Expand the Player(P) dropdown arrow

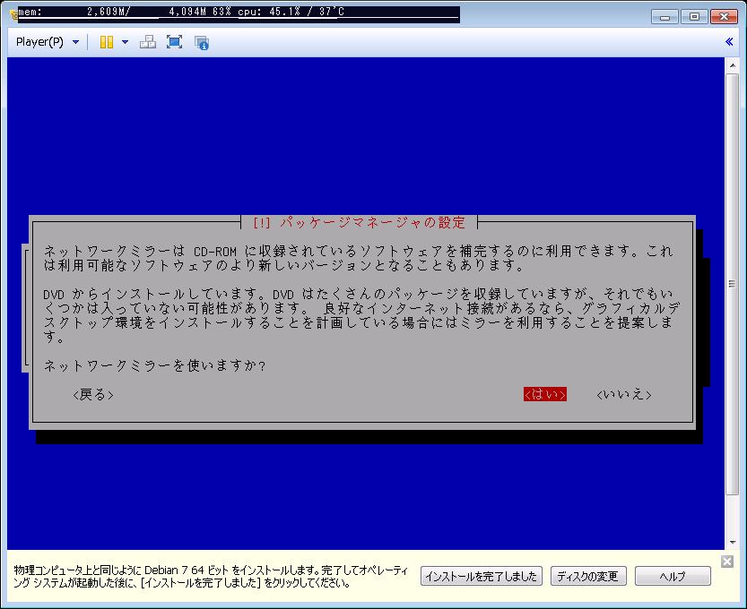(x=75, y=42)
